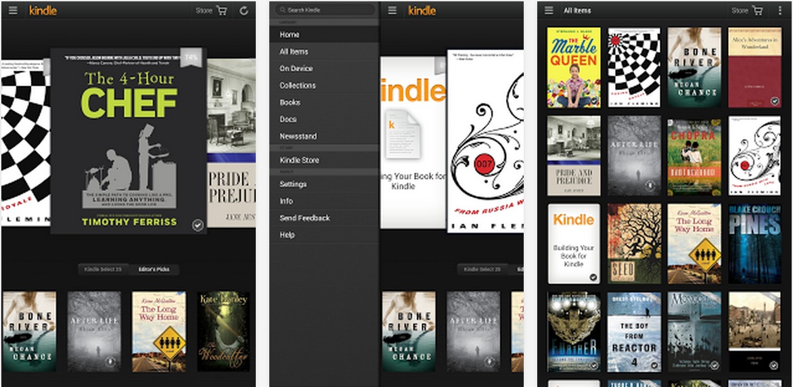Screen dimensions: 793x387
Task: Tap the 74% progress ribbon on 4-Hour Chef
Action: coord(191,57)
